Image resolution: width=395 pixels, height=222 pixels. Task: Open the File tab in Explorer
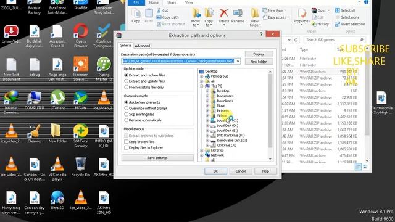click(x=136, y=2)
